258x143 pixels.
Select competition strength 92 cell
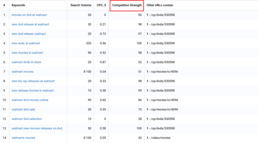coord(140,62)
